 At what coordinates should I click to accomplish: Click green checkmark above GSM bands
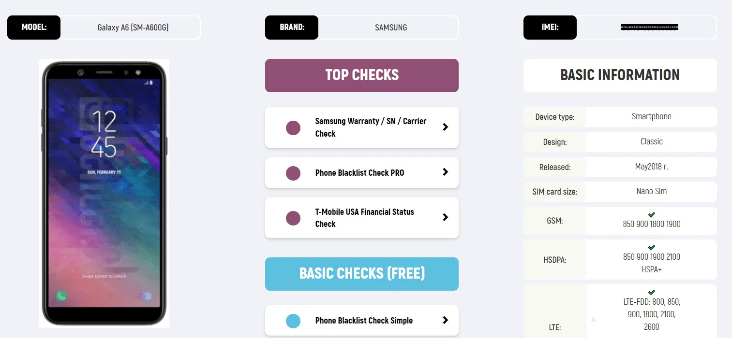tap(652, 214)
